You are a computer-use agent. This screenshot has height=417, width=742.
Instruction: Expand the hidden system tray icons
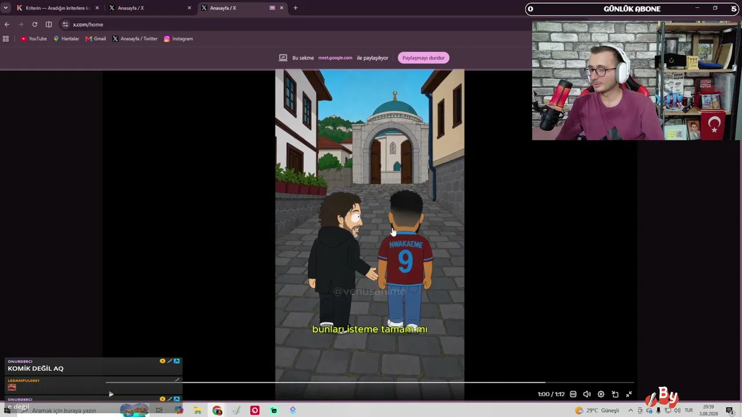click(631, 411)
